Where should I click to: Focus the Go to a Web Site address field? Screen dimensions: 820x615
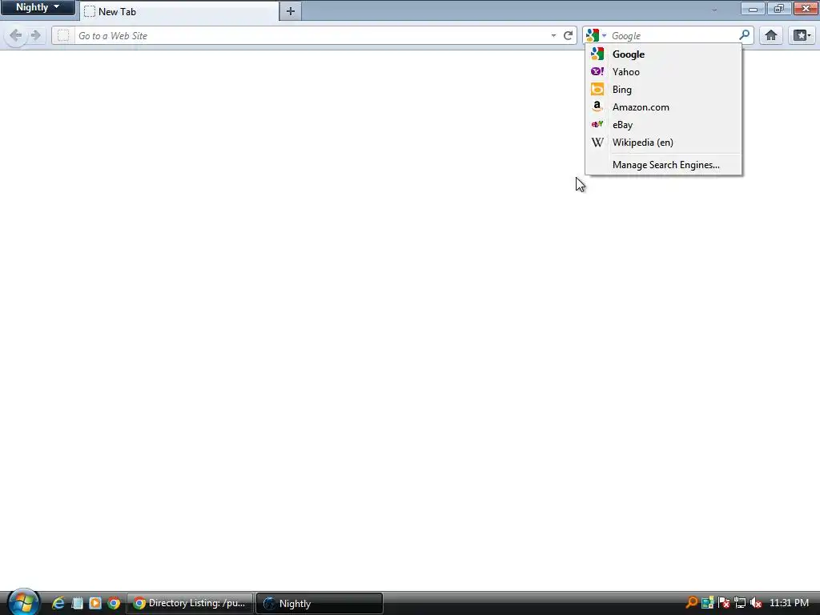click(x=312, y=35)
